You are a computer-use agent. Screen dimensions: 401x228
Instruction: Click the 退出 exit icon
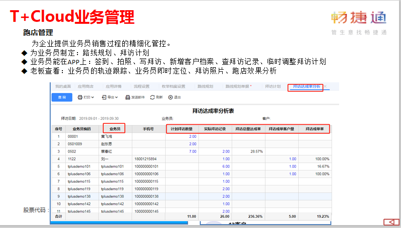[171, 97]
